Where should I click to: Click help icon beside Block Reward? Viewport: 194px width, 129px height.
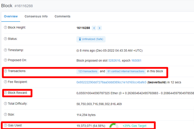point(5,93)
